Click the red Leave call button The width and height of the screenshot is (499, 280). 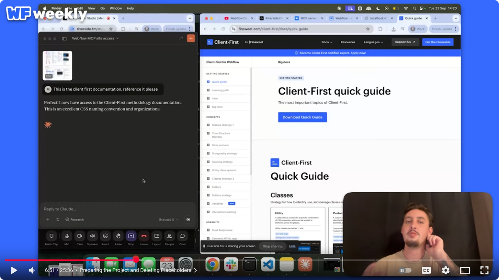tap(144, 236)
